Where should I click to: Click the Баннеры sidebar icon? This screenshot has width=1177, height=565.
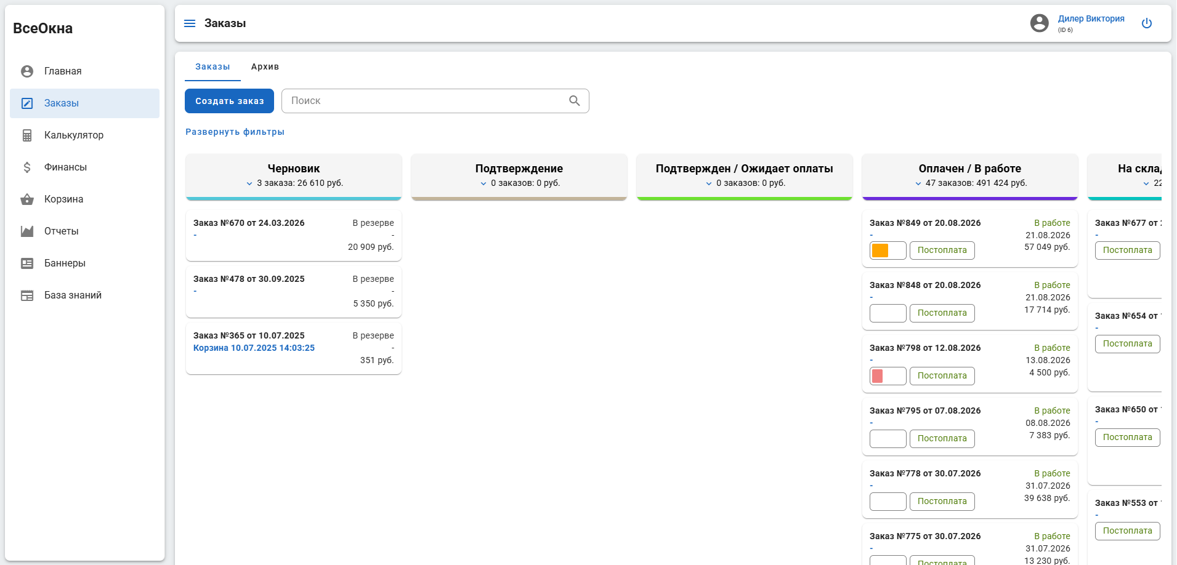[27, 263]
